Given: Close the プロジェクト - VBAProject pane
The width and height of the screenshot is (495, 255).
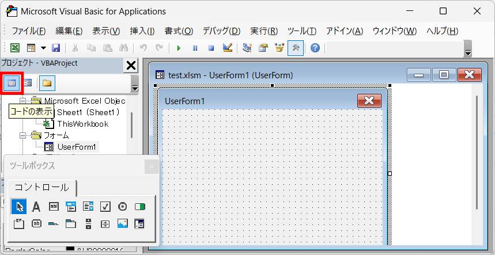Looking at the screenshot, I should pos(131,66).
